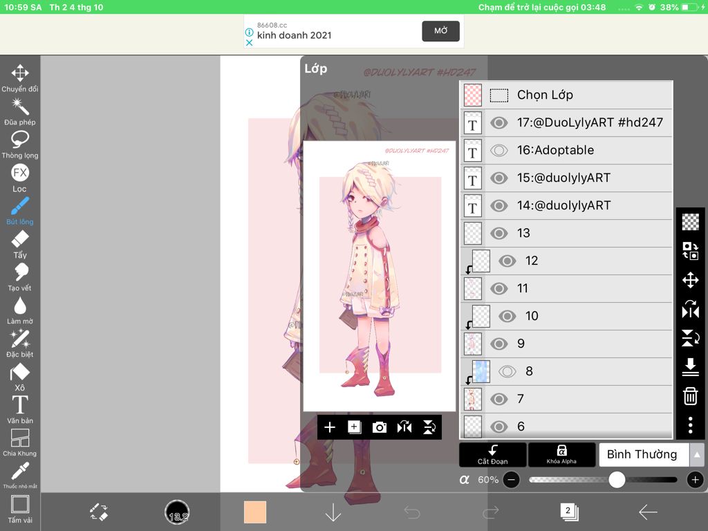
Task: Go back with left arrow button
Action: click(648, 512)
